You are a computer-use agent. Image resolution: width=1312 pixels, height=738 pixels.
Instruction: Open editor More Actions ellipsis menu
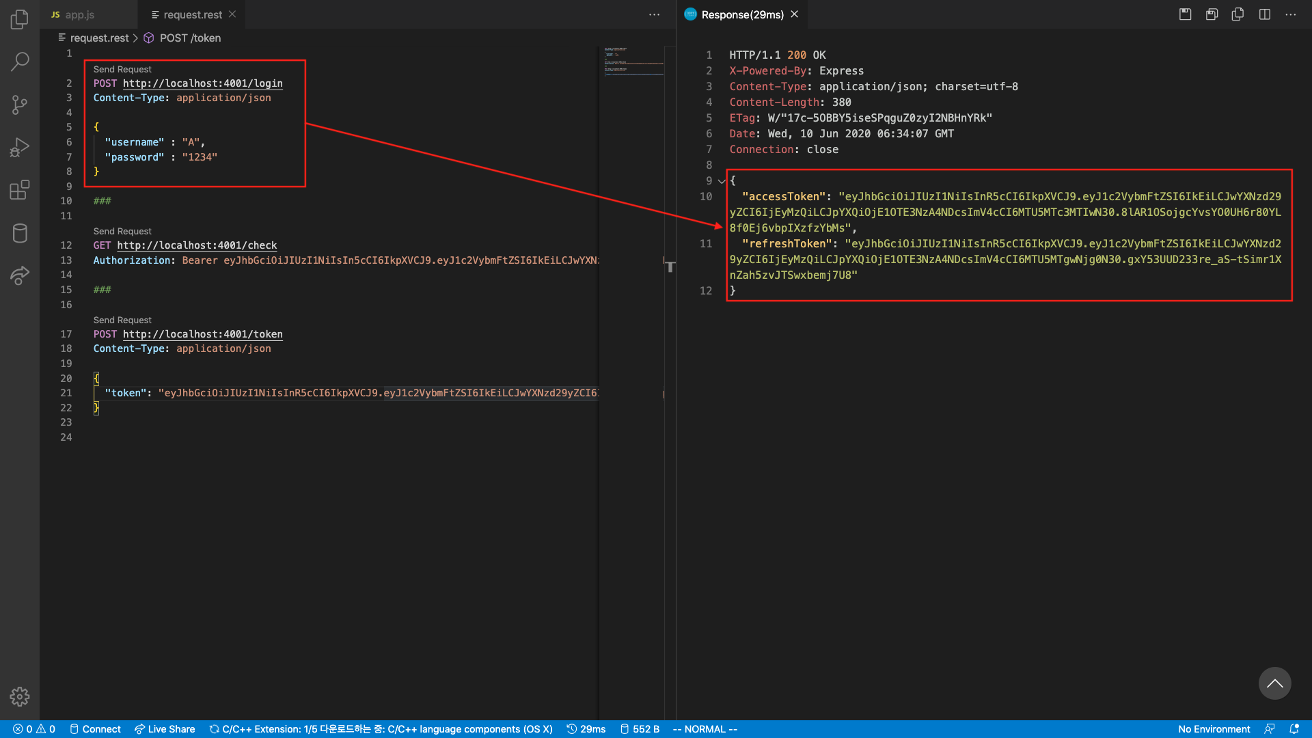pos(654,14)
